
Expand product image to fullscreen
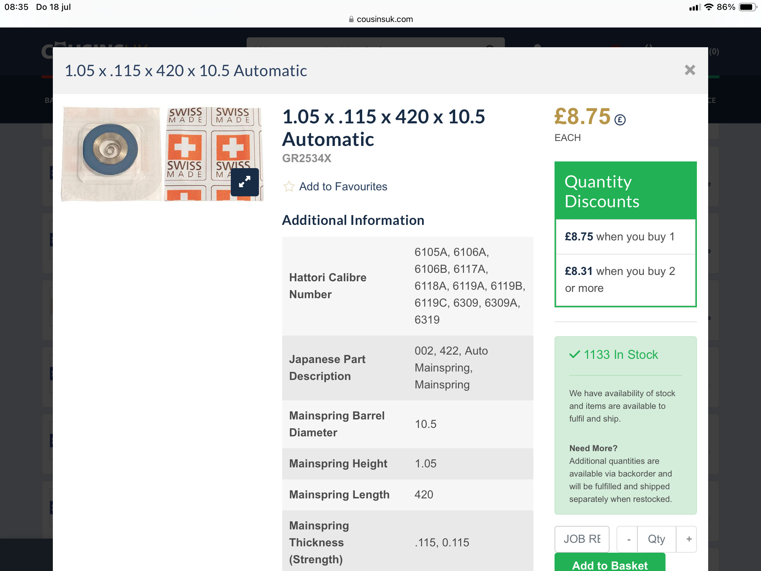245,182
